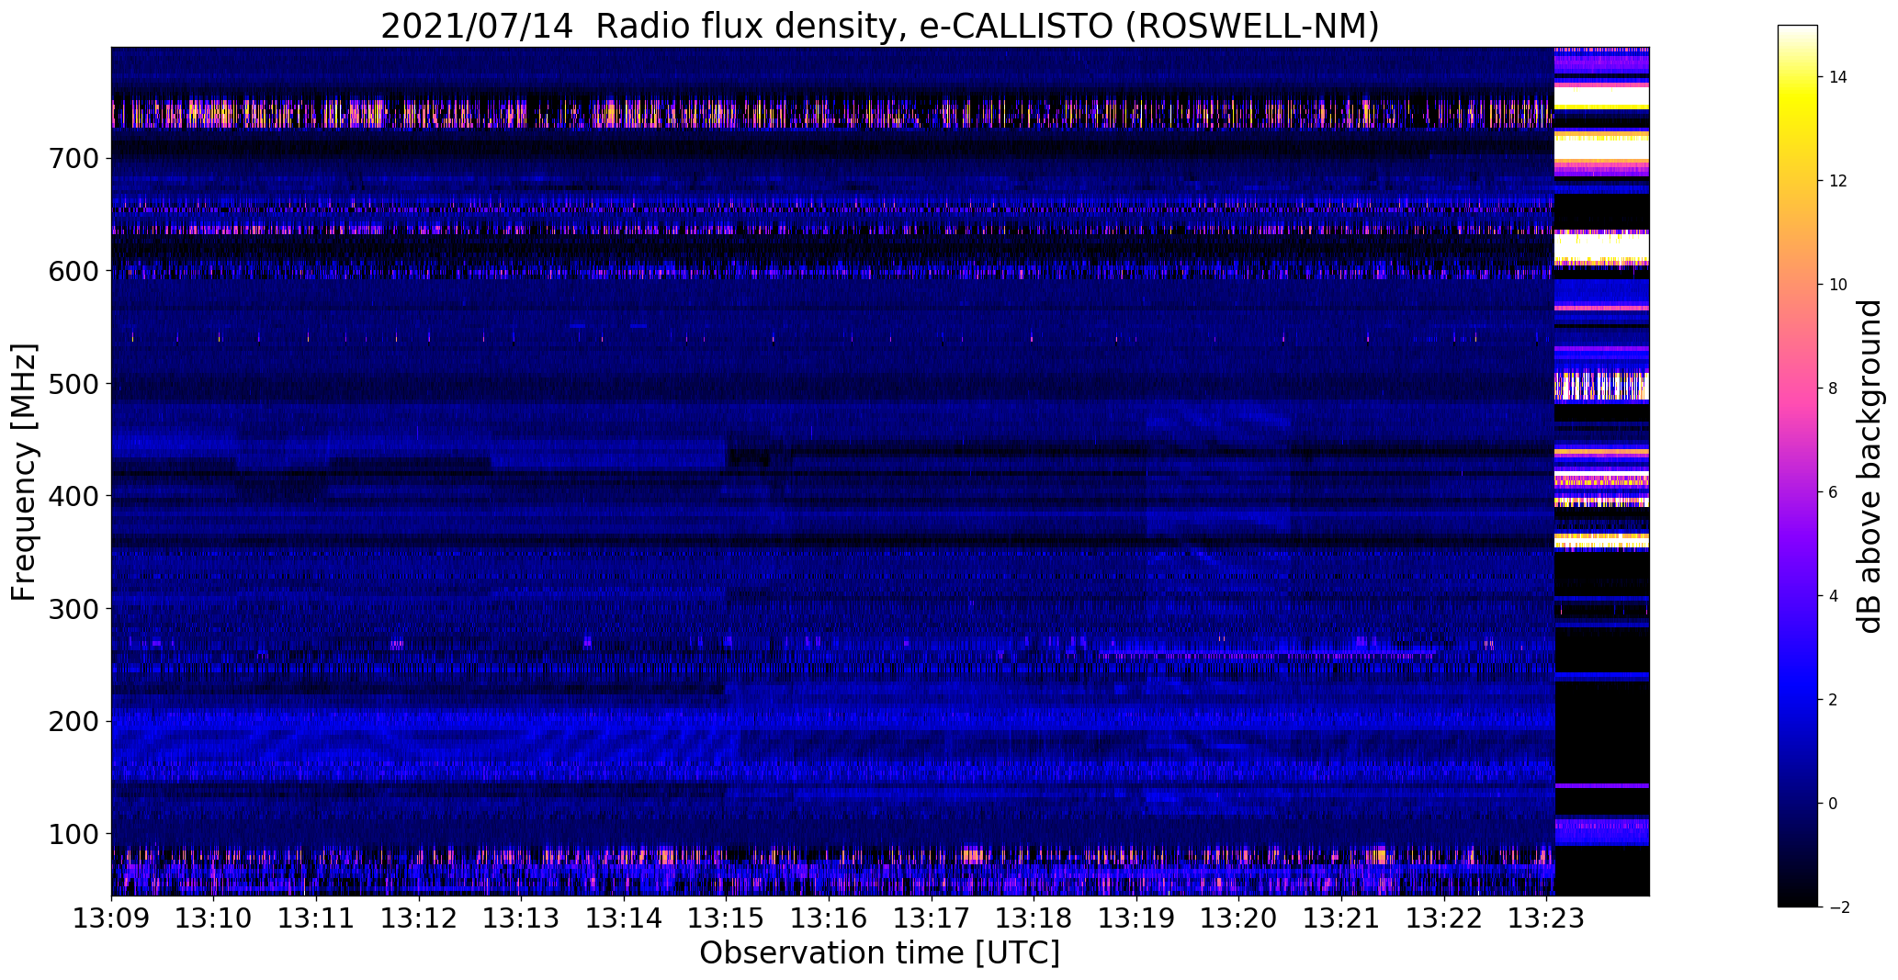The height and width of the screenshot is (980, 1898).
Task: Click the 13:21 time tick label
Action: coord(1340,918)
